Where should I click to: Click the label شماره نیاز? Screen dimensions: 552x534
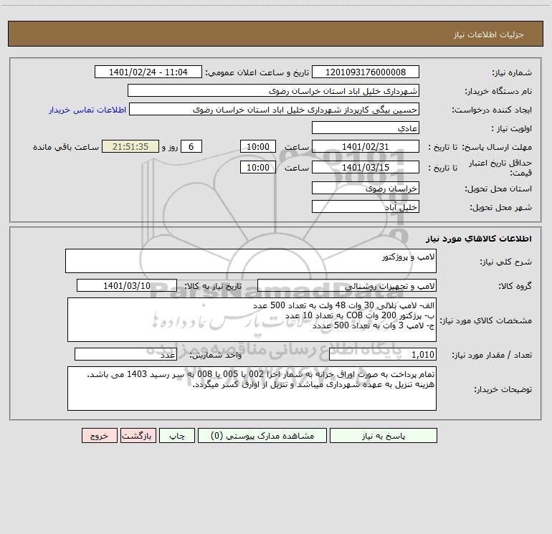[x=512, y=72]
